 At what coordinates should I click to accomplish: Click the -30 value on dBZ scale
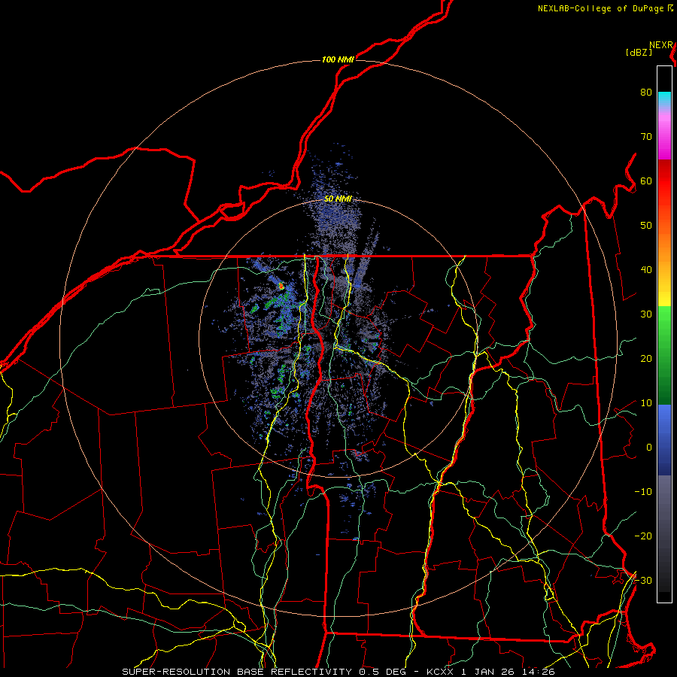pyautogui.click(x=643, y=580)
